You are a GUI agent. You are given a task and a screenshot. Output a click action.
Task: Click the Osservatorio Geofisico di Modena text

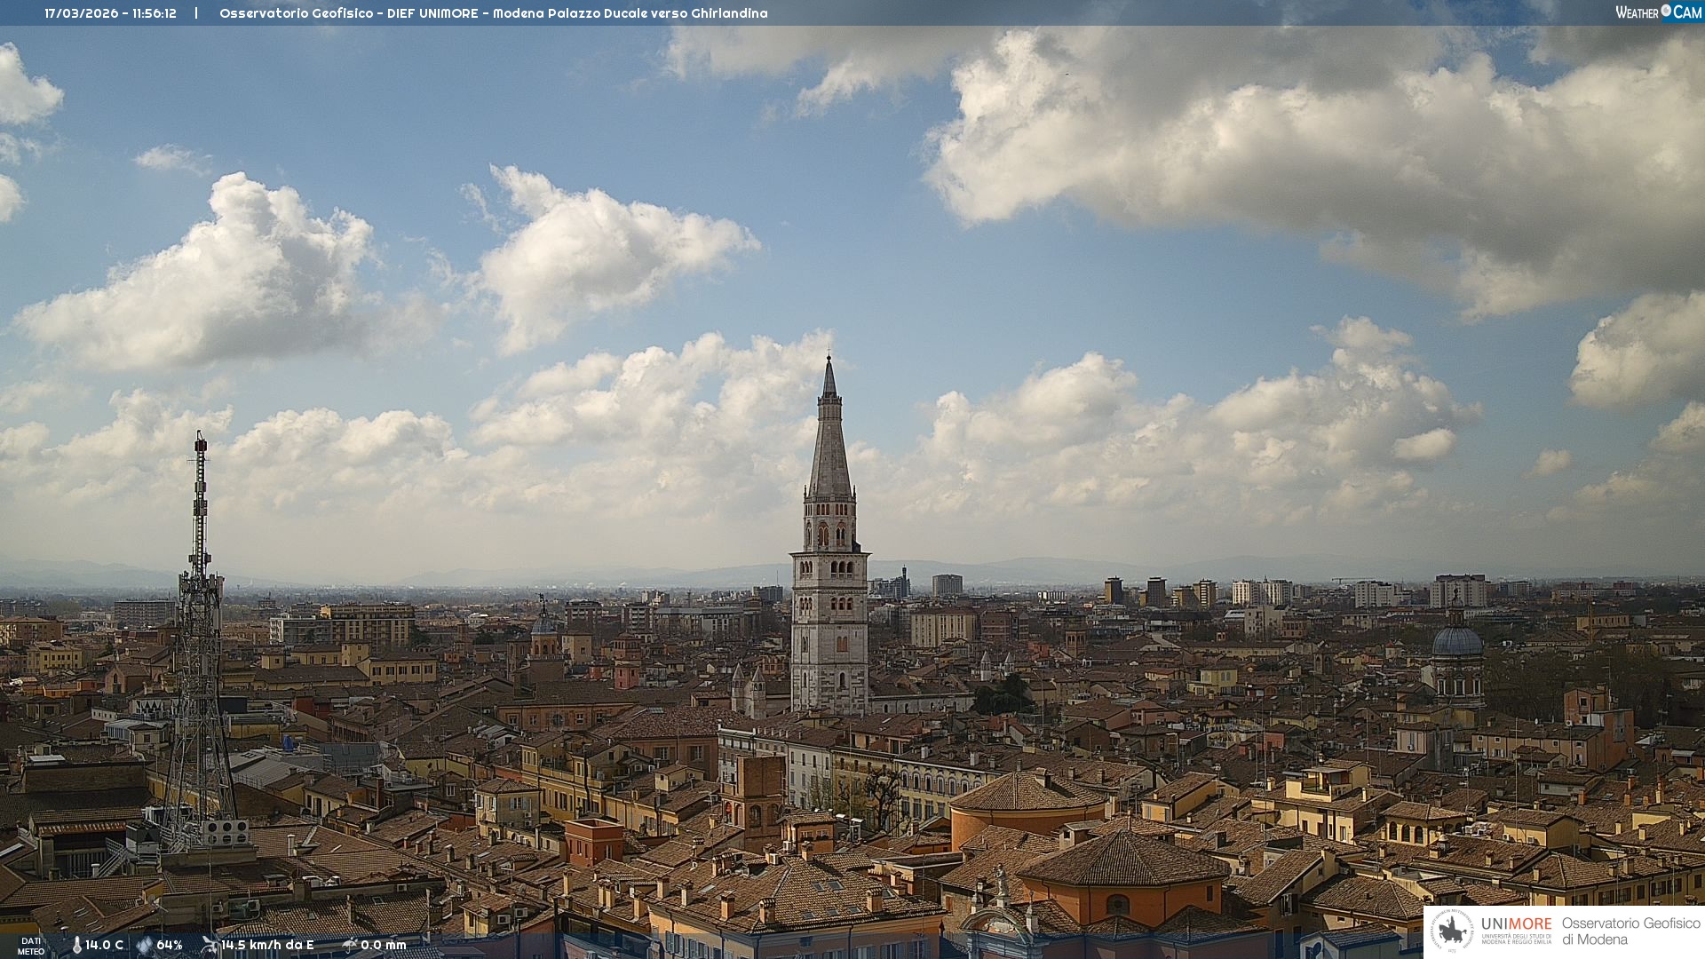[1630, 931]
